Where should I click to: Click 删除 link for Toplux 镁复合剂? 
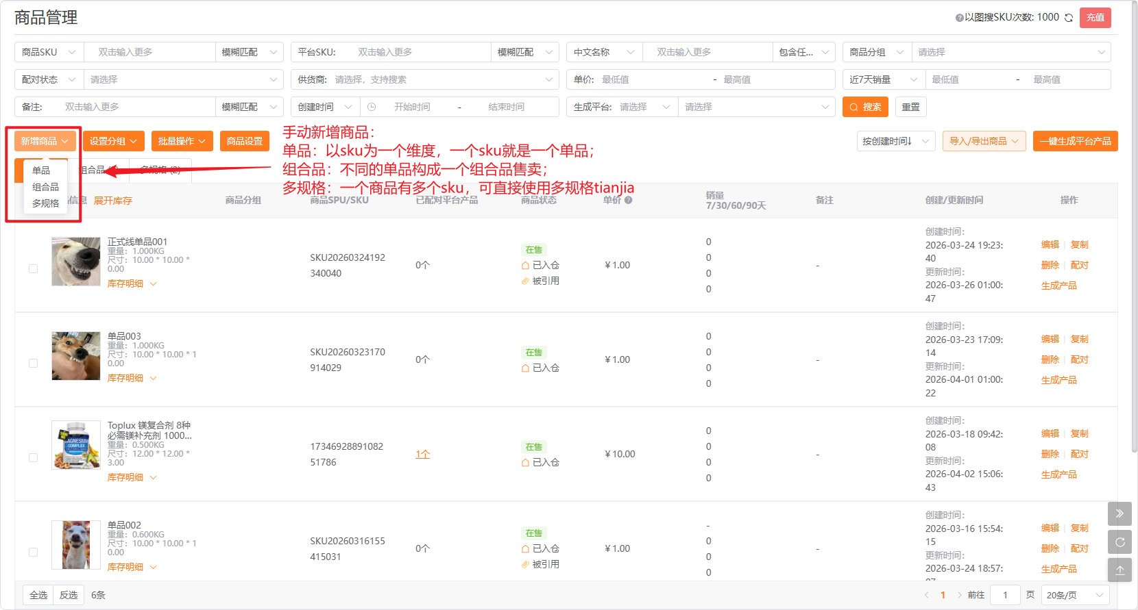tap(1050, 454)
